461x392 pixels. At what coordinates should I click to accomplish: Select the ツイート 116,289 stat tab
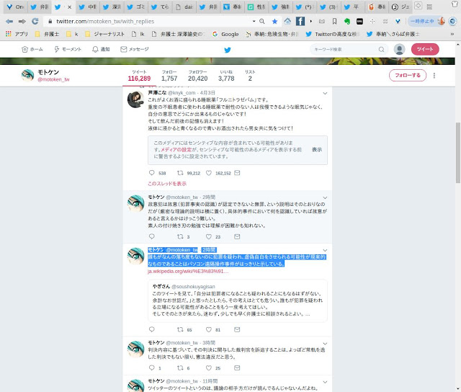[139, 76]
